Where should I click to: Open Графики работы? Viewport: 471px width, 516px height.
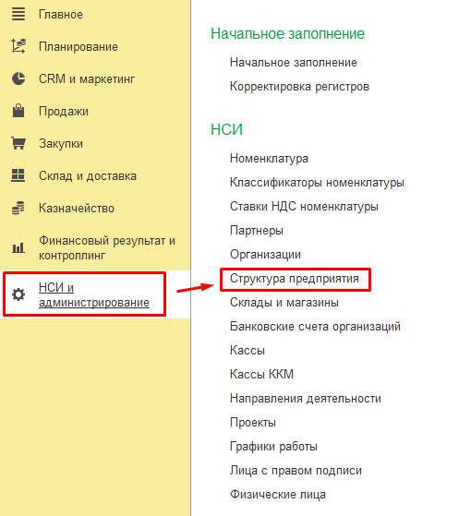point(274,447)
